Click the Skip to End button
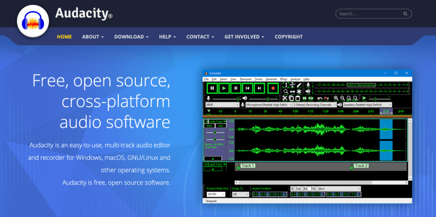This screenshot has height=217, width=436. [x=259, y=88]
